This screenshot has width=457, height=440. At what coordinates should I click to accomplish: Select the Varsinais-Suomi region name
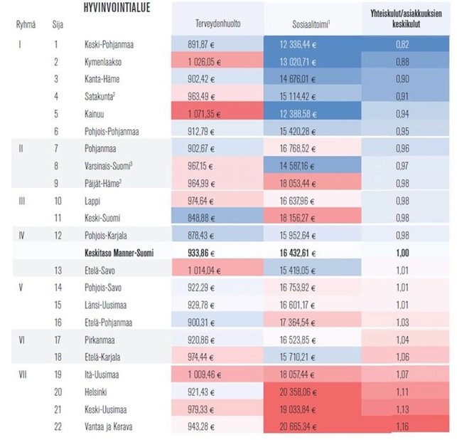[109, 166]
